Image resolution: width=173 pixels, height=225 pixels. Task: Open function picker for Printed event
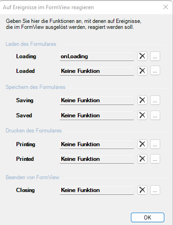pos(155,159)
